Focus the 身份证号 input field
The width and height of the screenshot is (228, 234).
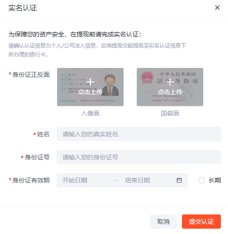click(x=139, y=157)
